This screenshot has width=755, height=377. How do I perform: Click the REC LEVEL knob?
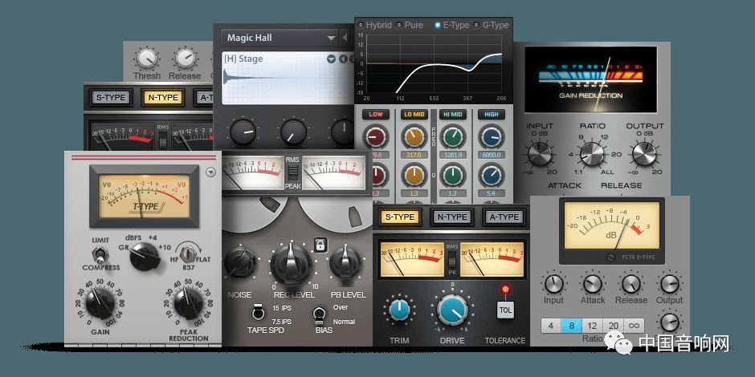tap(290, 264)
